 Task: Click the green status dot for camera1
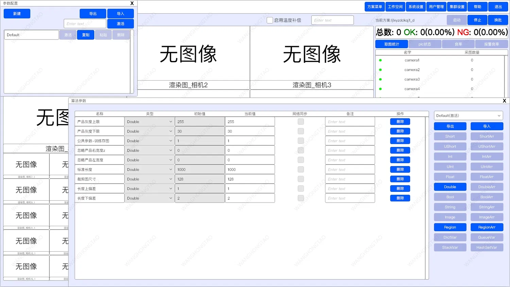(380, 60)
